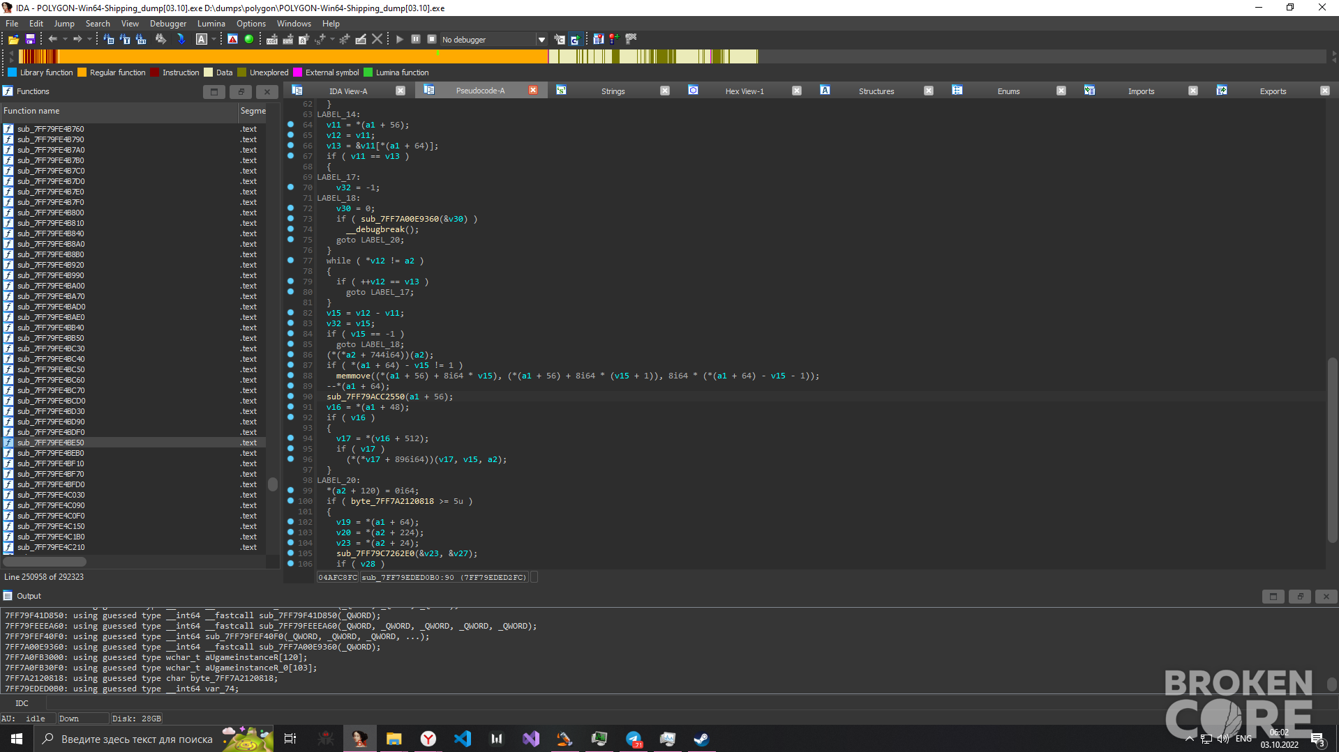Select function sub_7FF79FE4BE50 in the list
This screenshot has width=1339, height=752.
coord(133,443)
